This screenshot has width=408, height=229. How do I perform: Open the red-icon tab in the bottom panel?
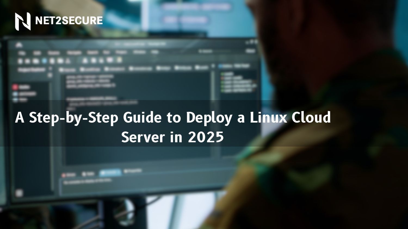[69, 175]
